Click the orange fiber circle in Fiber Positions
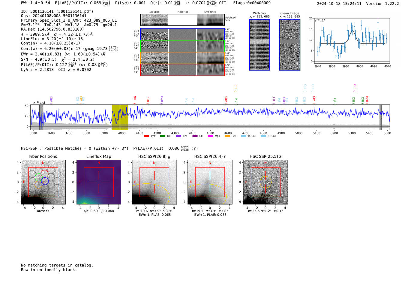Viewport: 420px width, 286px height. tap(38, 185)
